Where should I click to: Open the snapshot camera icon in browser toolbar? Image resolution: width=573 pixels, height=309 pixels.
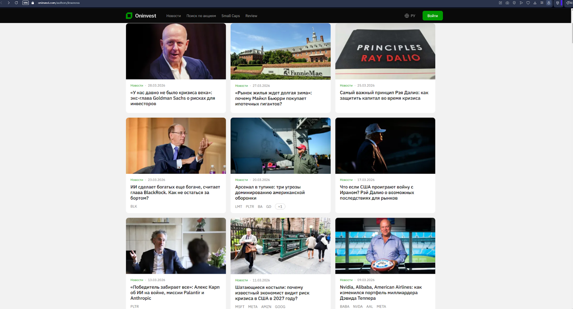click(507, 3)
